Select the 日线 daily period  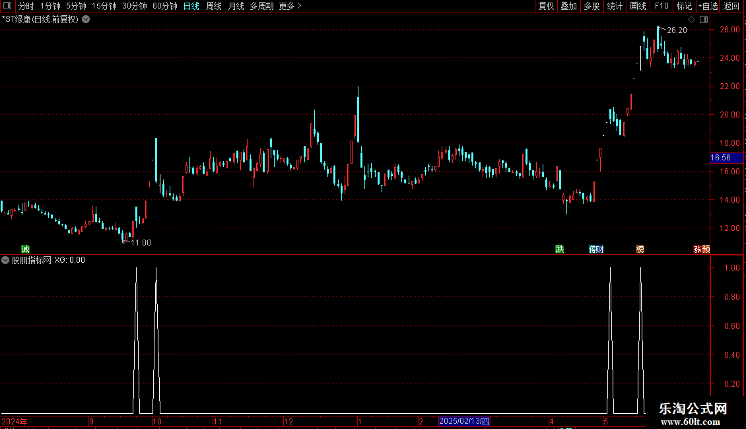tap(191, 6)
